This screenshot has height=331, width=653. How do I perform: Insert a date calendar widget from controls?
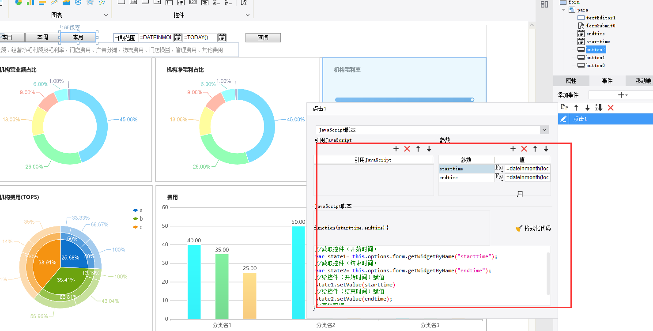coord(181,3)
